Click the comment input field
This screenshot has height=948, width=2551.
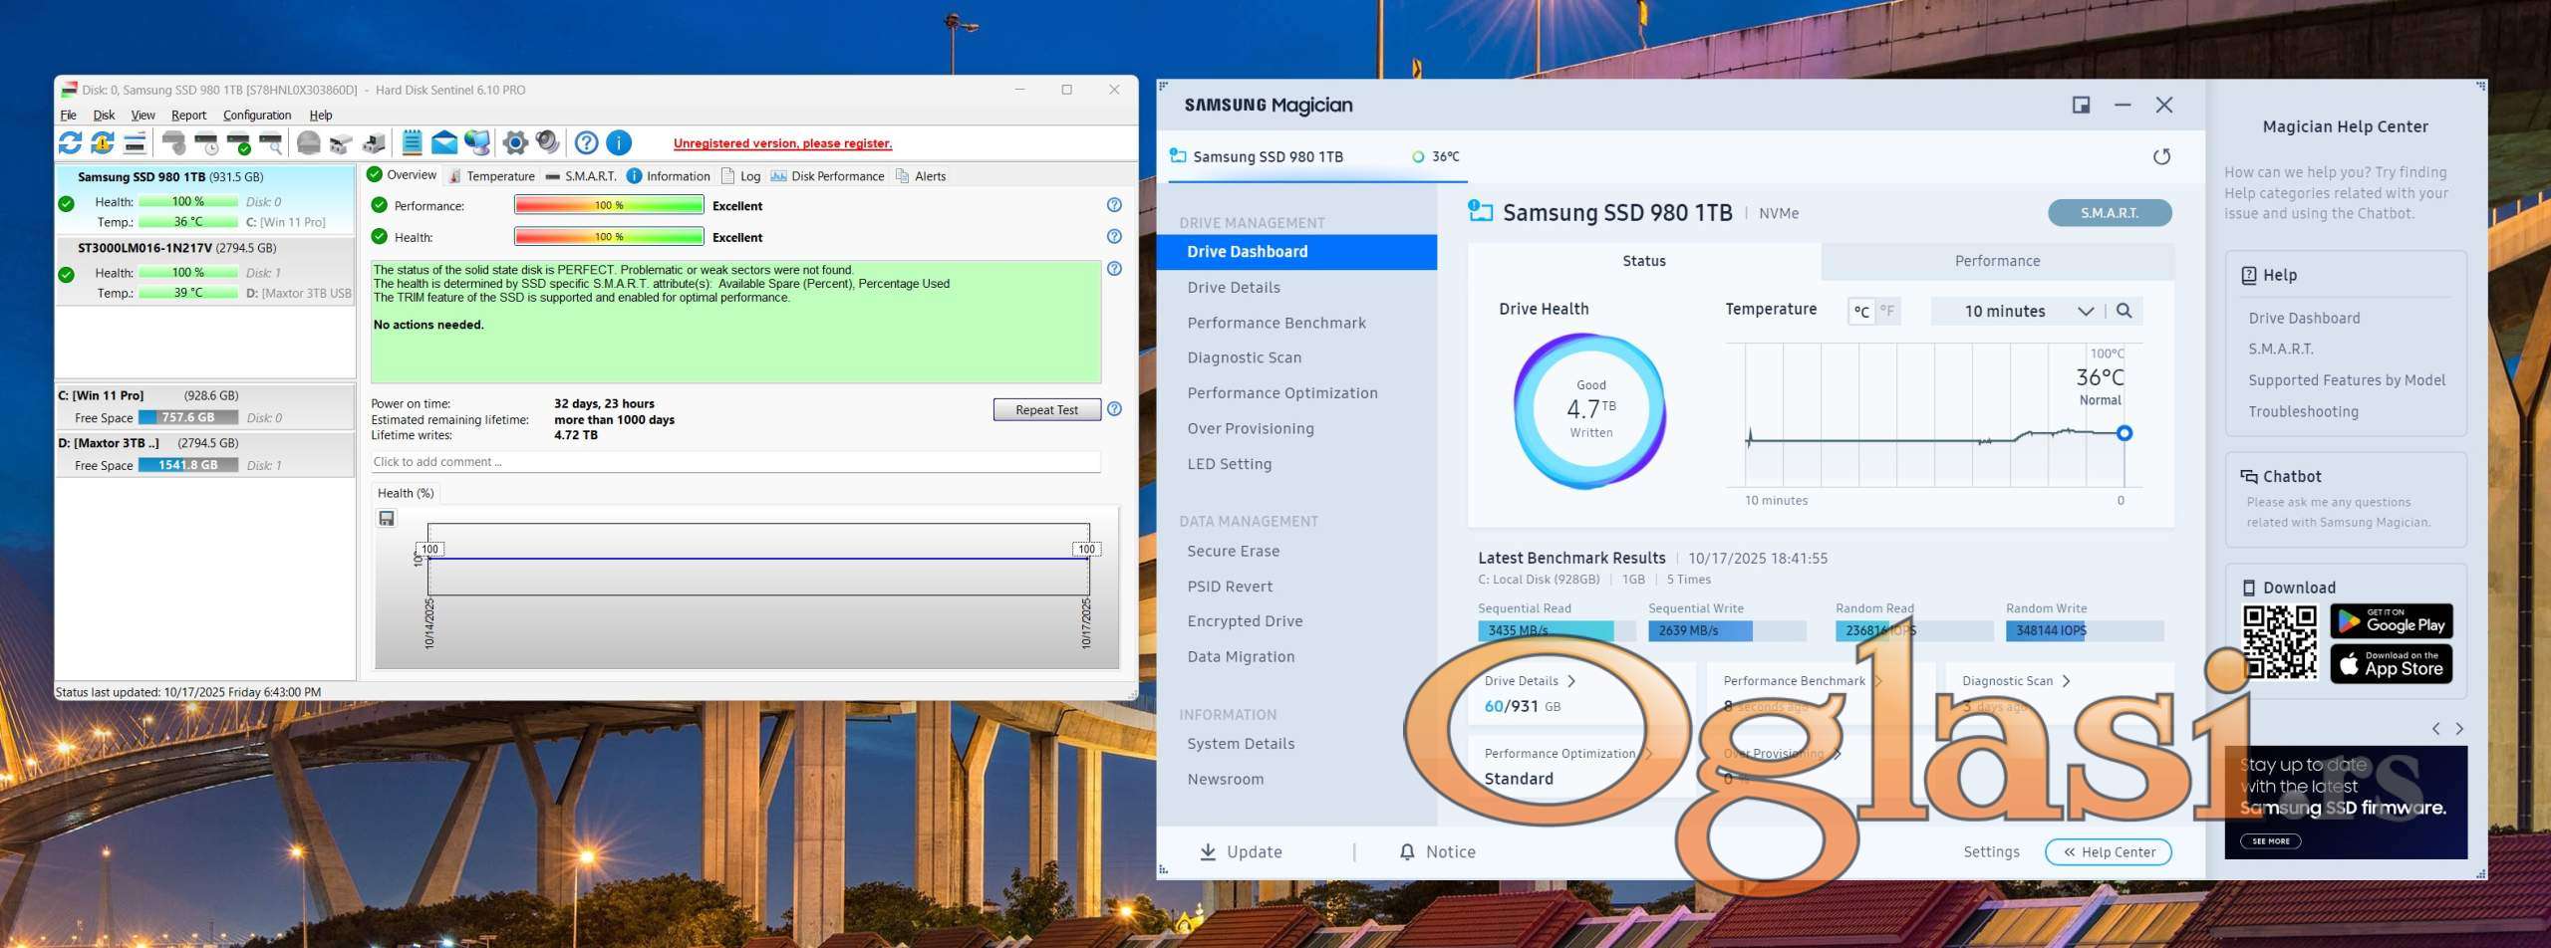(734, 462)
